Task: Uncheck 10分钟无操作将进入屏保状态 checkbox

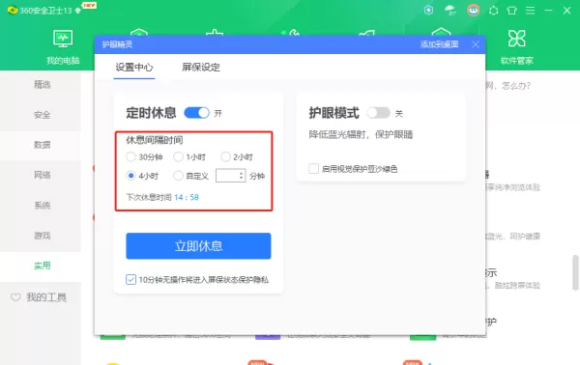Action: pyautogui.click(x=130, y=279)
